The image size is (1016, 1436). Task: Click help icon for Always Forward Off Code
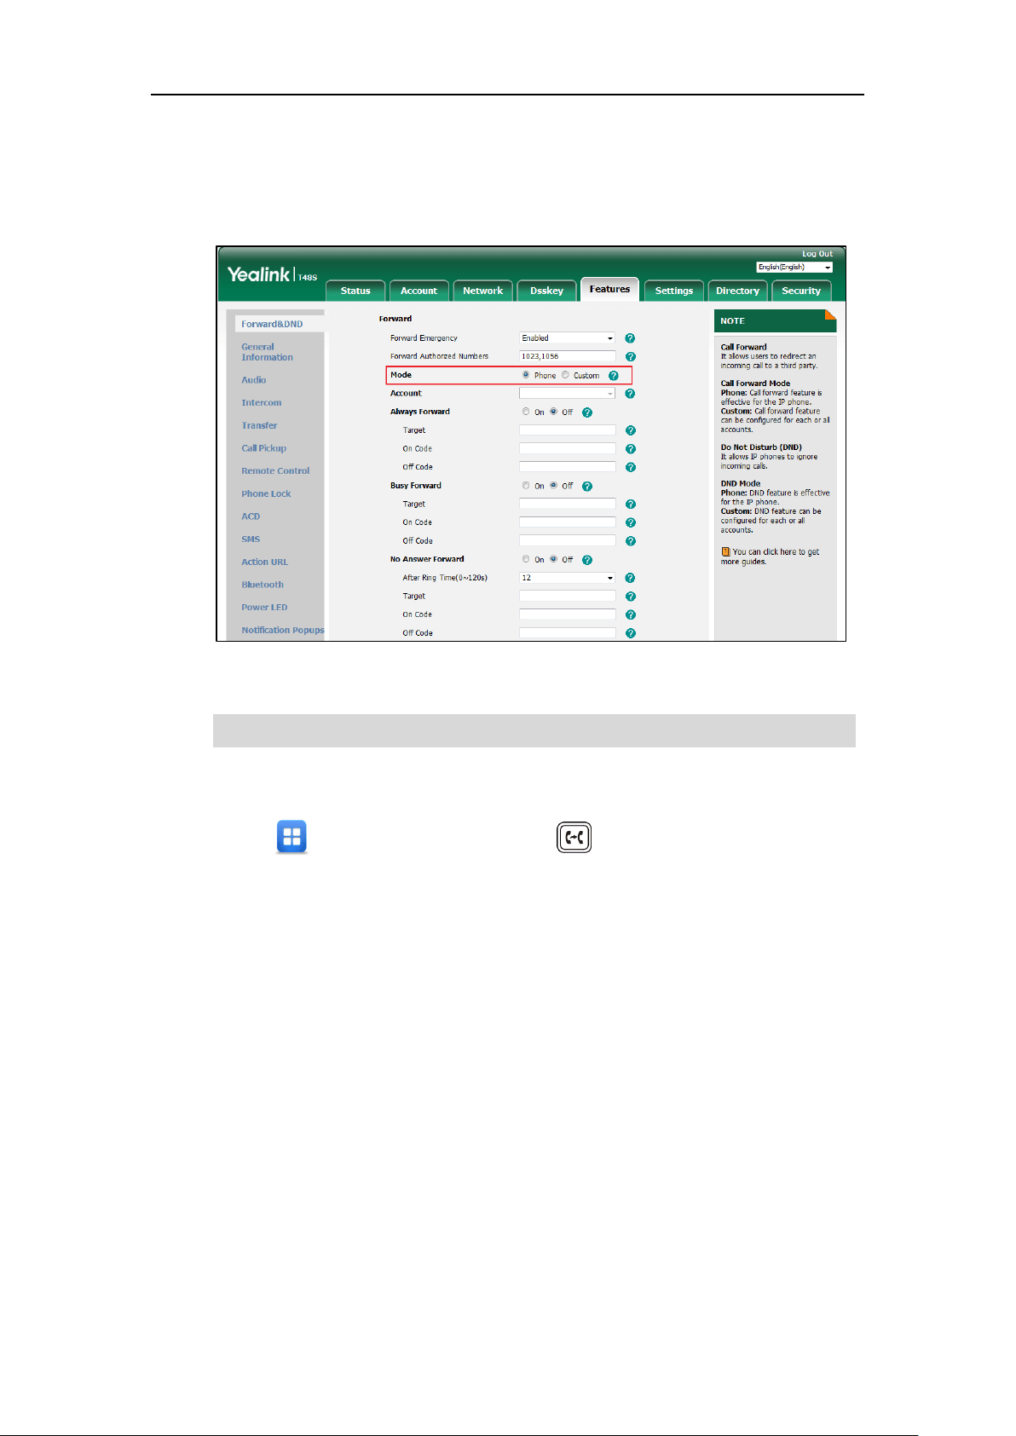coord(630,467)
